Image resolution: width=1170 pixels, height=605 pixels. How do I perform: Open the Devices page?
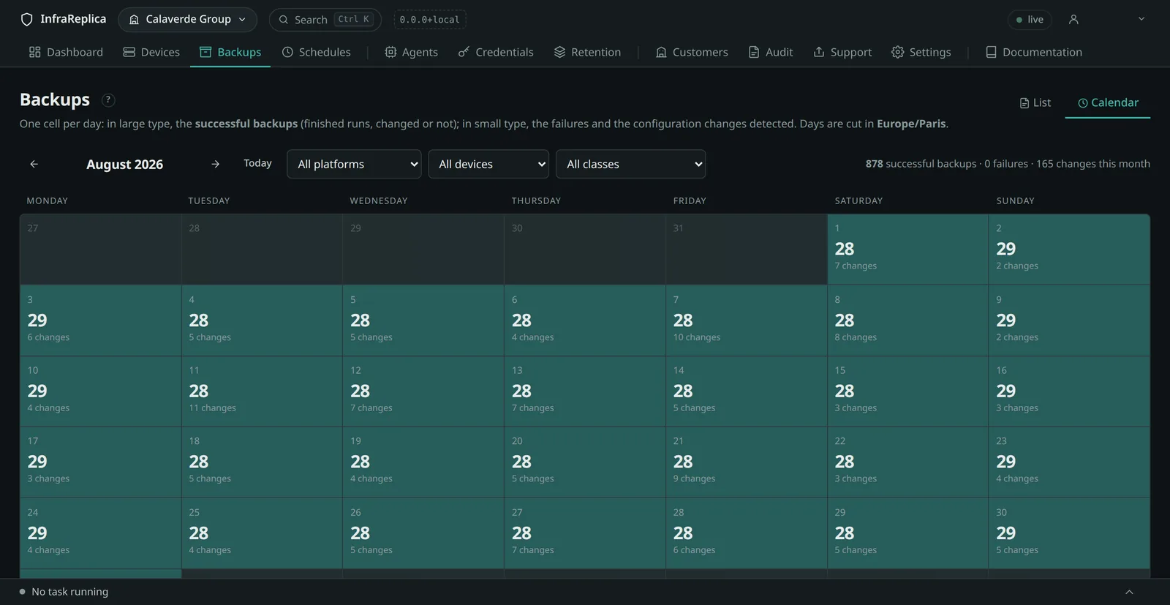pyautogui.click(x=151, y=52)
